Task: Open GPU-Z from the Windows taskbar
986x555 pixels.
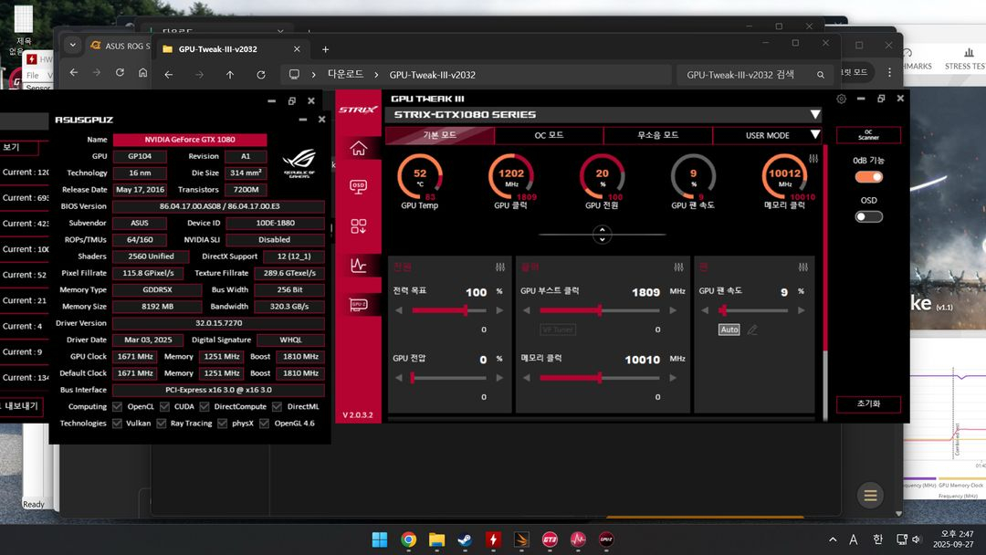Action: click(x=605, y=539)
